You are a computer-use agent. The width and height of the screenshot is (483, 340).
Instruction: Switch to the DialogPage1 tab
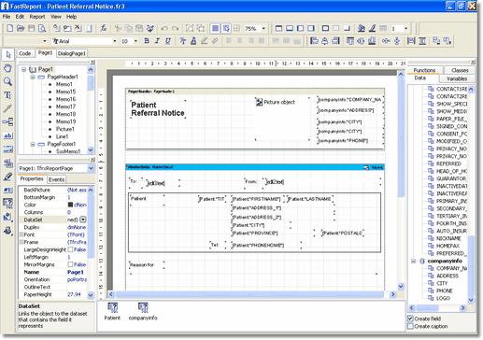click(x=72, y=53)
